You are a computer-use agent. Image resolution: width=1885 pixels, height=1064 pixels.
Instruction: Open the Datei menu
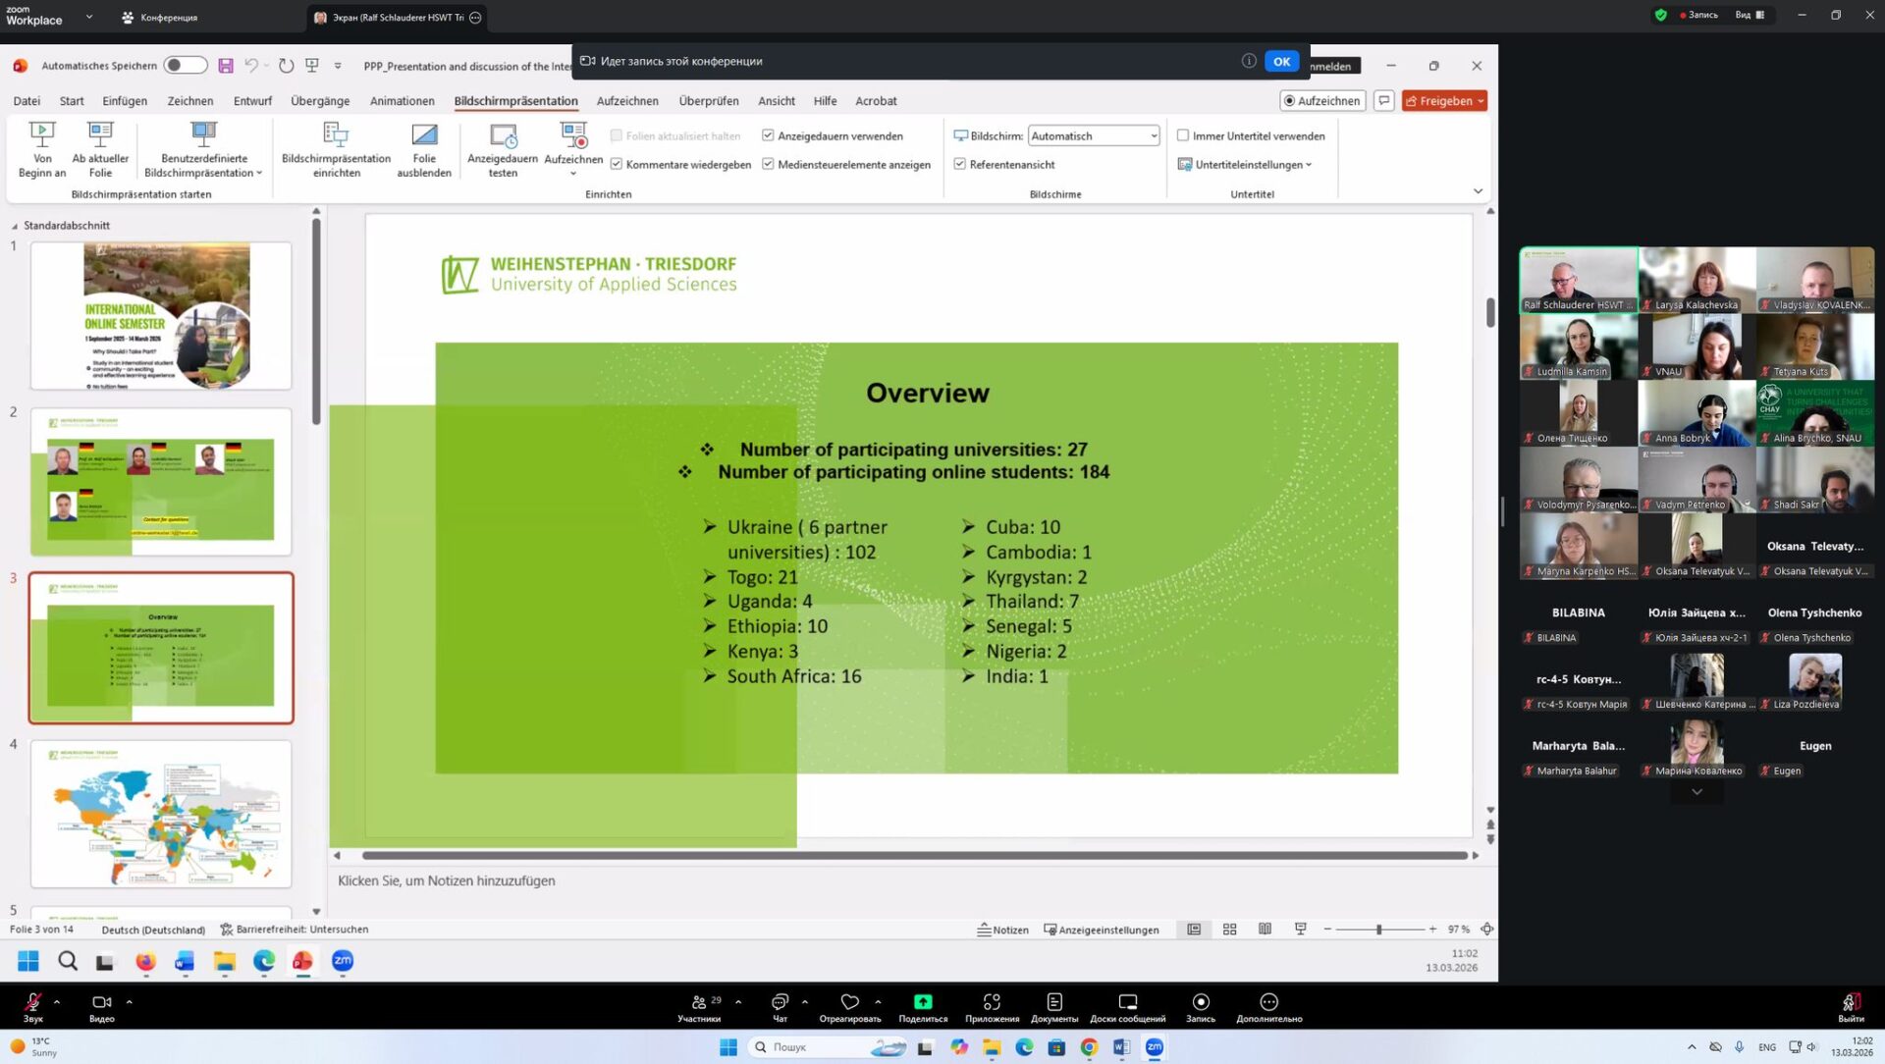pos(27,101)
